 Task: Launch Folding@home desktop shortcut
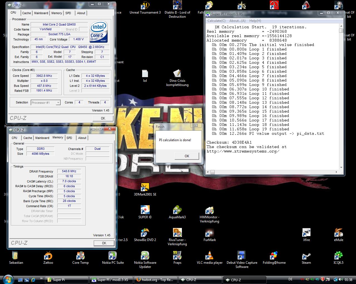(x=274, y=258)
